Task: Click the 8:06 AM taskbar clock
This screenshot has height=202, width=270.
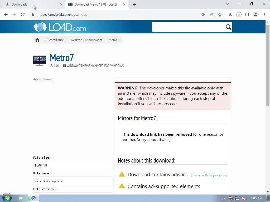Action: (x=256, y=198)
